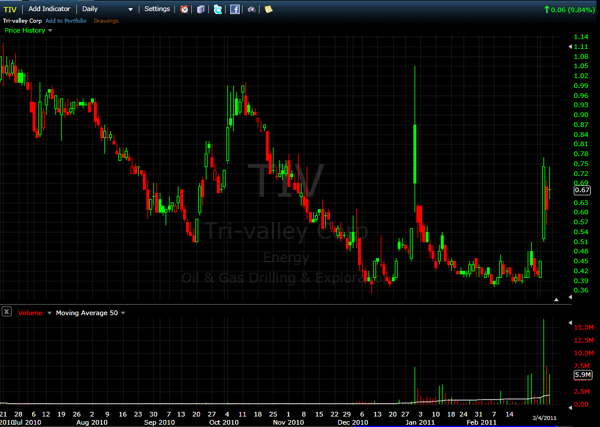This screenshot has height=427, width=600.
Task: Open the yellow sticky note icon
Action: [269, 9]
